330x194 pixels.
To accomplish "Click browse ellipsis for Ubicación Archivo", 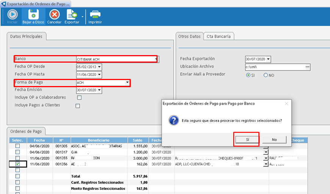I will coord(308,67).
